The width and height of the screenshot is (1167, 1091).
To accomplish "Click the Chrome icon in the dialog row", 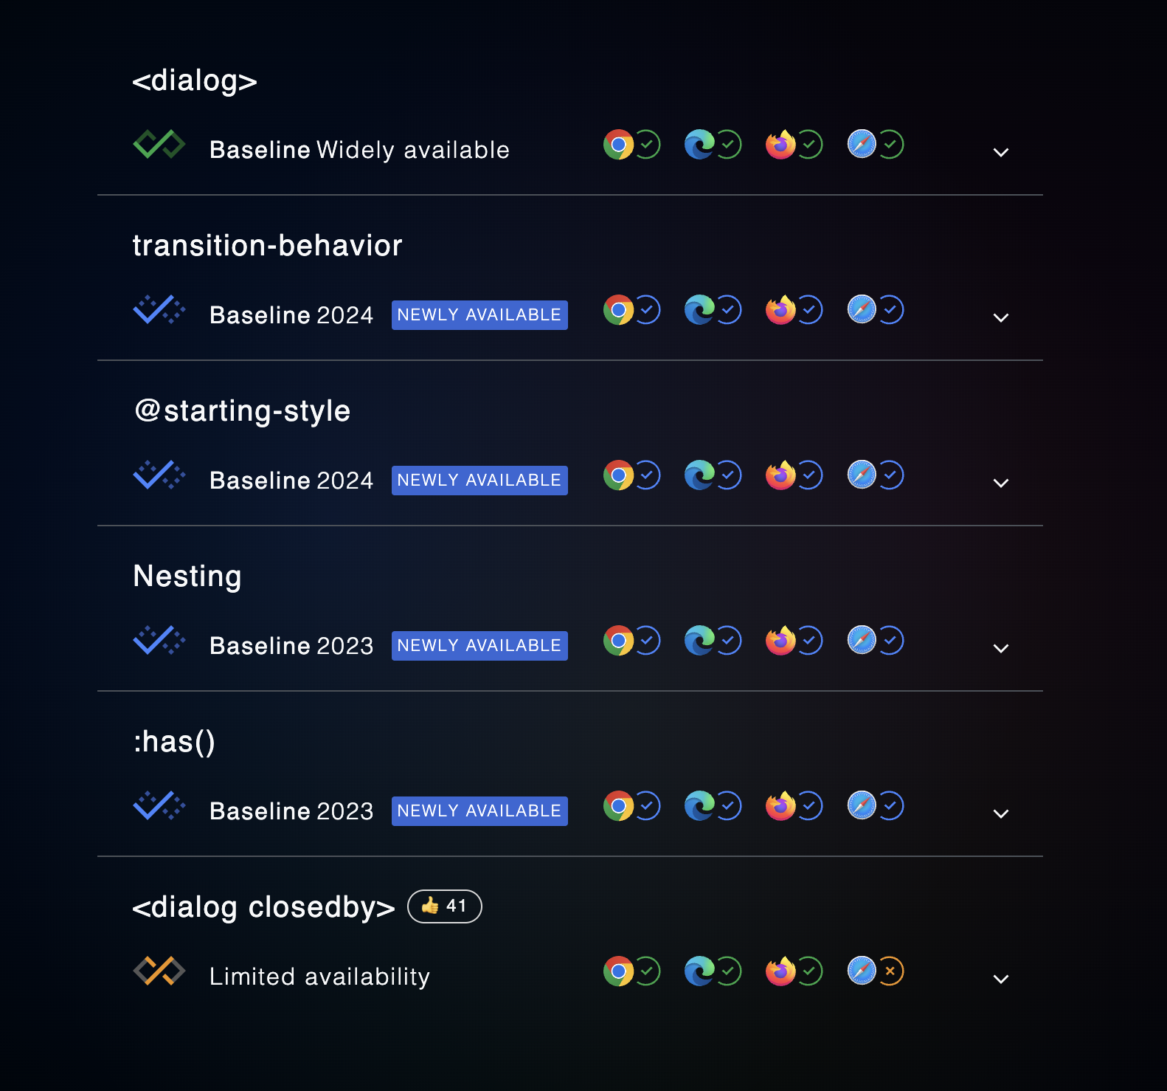I will click(x=618, y=145).
